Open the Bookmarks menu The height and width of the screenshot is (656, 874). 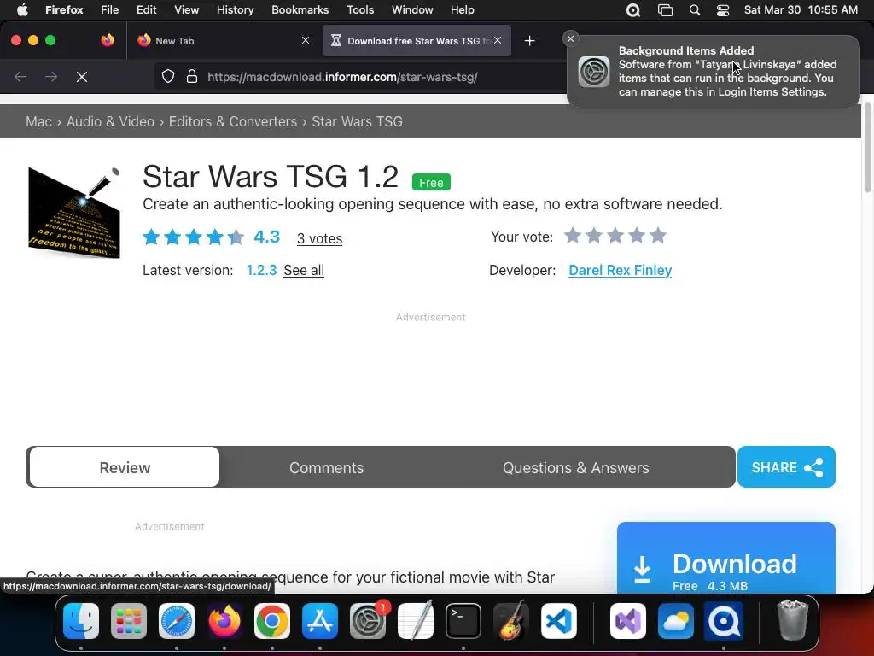click(300, 10)
